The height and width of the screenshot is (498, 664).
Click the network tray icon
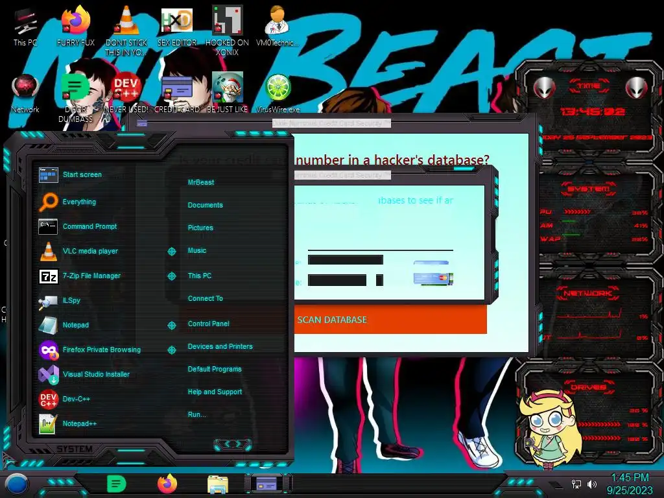576,484
